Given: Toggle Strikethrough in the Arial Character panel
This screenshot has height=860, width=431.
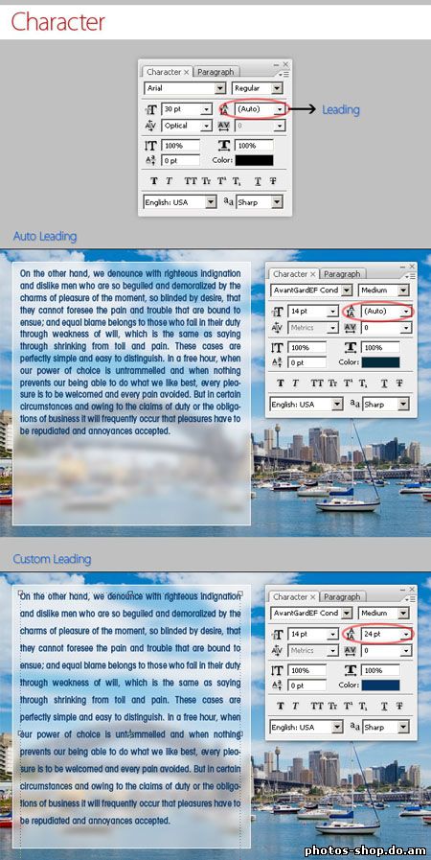Looking at the screenshot, I should 272,181.
